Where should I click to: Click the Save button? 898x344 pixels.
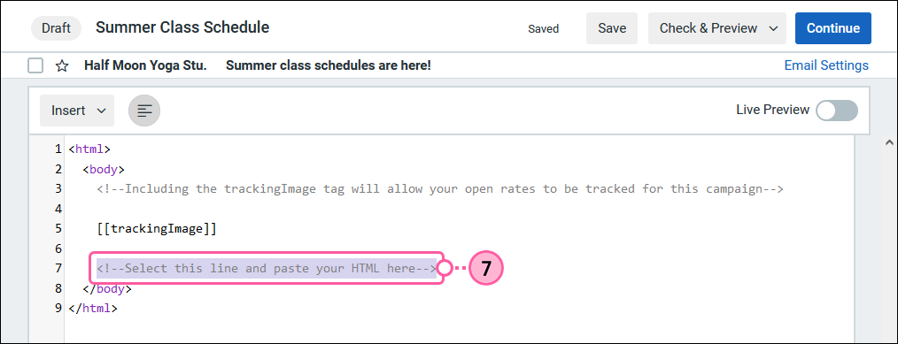tap(612, 28)
